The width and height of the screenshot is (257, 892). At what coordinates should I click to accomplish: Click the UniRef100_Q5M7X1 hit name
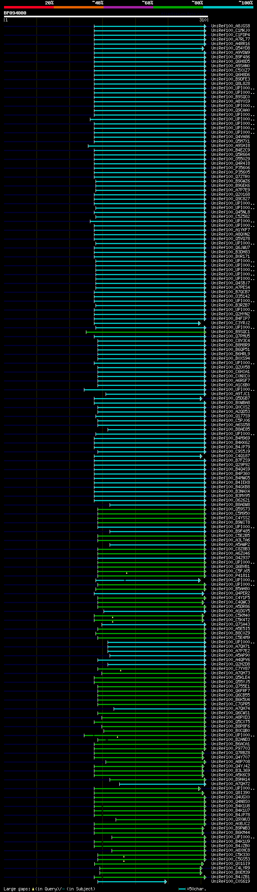pyautogui.click(x=230, y=141)
